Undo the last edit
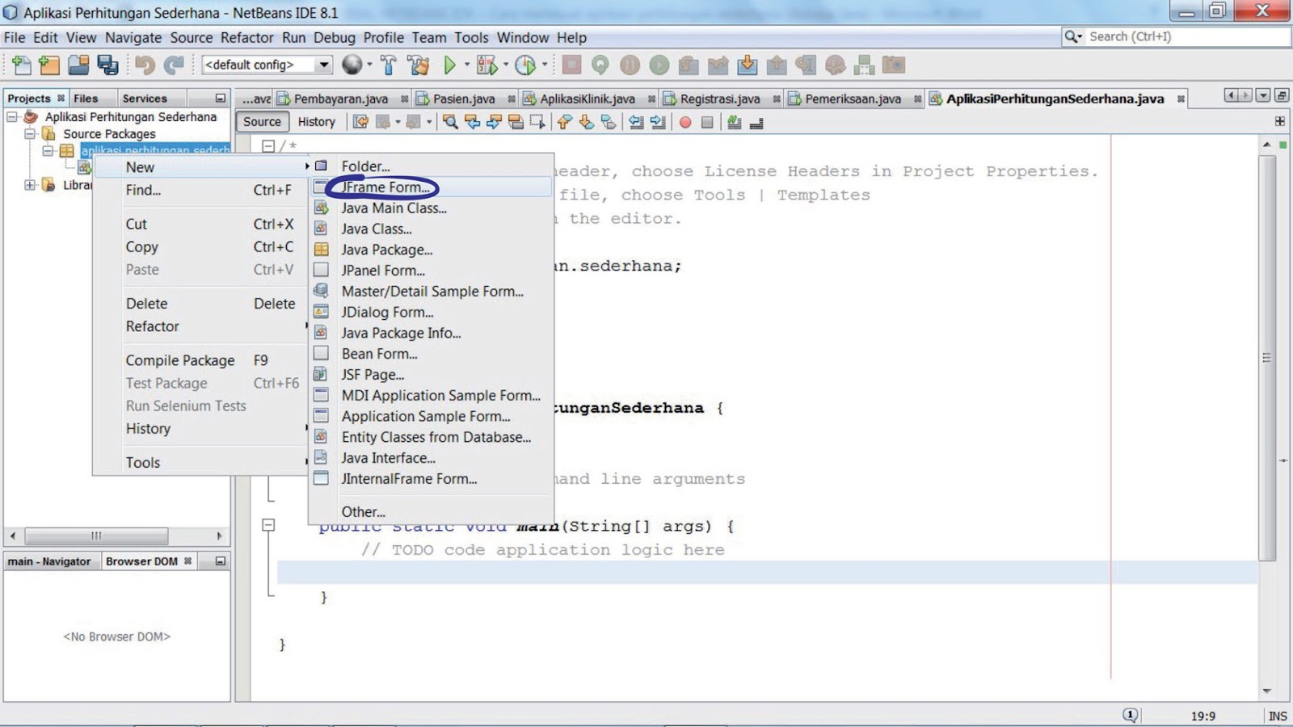This screenshot has width=1293, height=727. 146,65
